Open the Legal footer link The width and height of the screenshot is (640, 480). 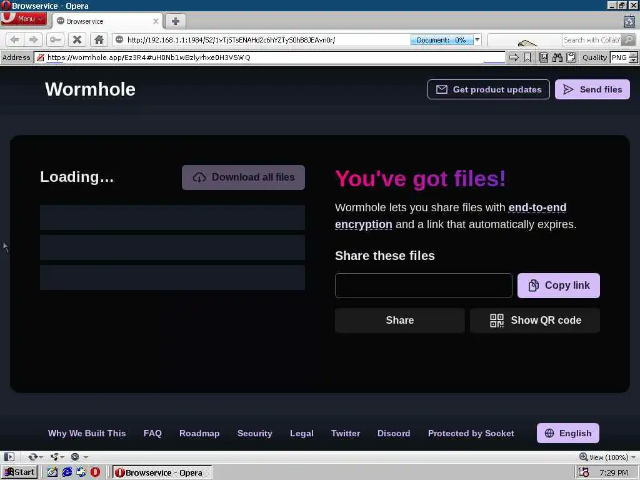point(302,434)
